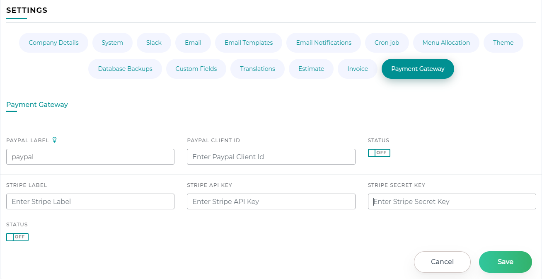Toggle the Stripe status switch
Viewport: 542px width, 279px height.
tap(17, 237)
